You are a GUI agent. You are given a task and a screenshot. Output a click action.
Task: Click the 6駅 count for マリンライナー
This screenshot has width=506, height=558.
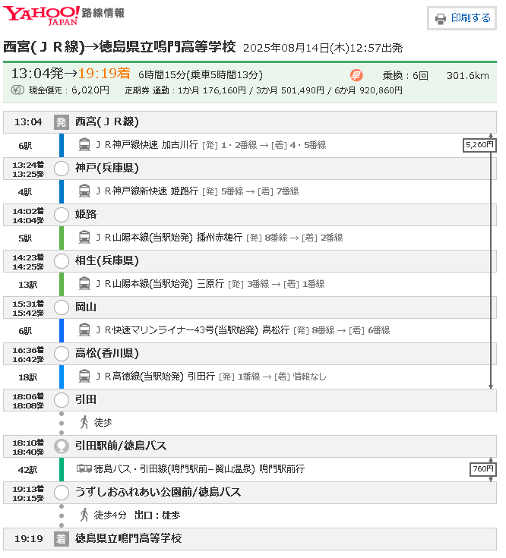tap(25, 330)
